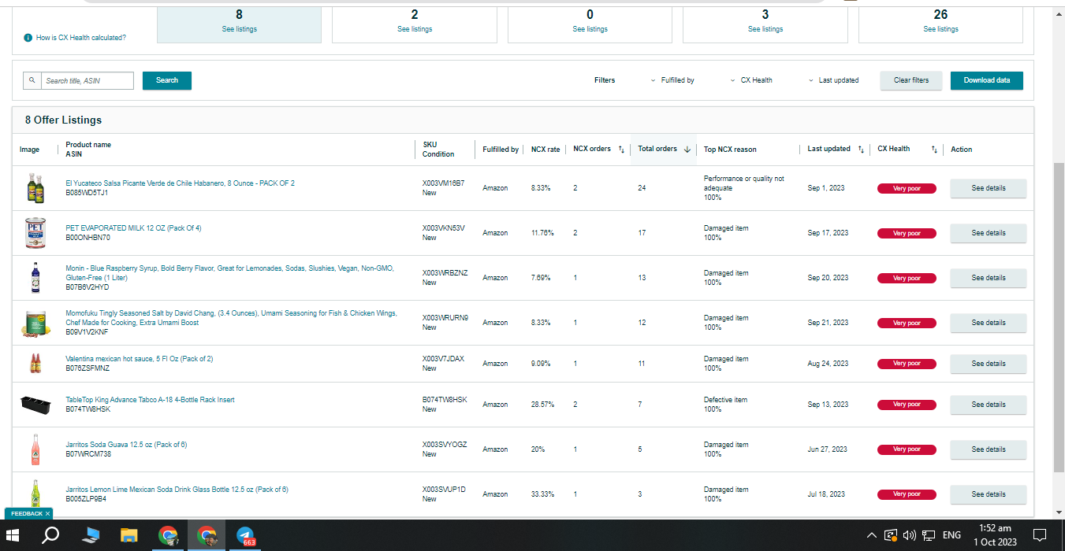This screenshot has height=551, width=1065.
Task: See details for PET Evaporated Milk
Action: tap(989, 233)
